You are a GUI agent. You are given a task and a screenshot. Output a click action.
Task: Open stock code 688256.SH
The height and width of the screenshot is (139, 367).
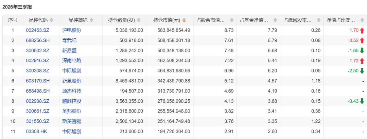pos(38,40)
